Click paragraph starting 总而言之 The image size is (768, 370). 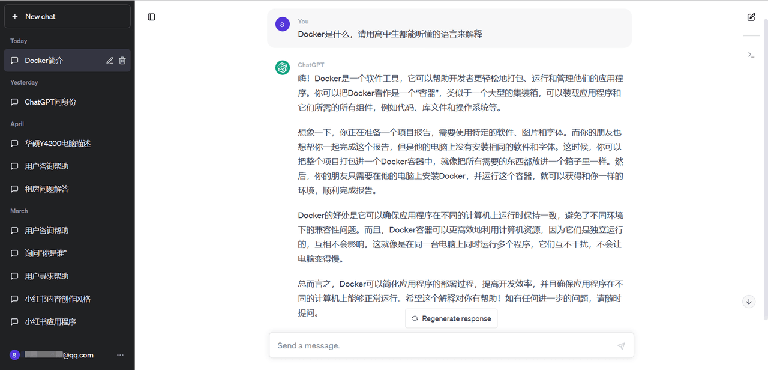(461, 299)
